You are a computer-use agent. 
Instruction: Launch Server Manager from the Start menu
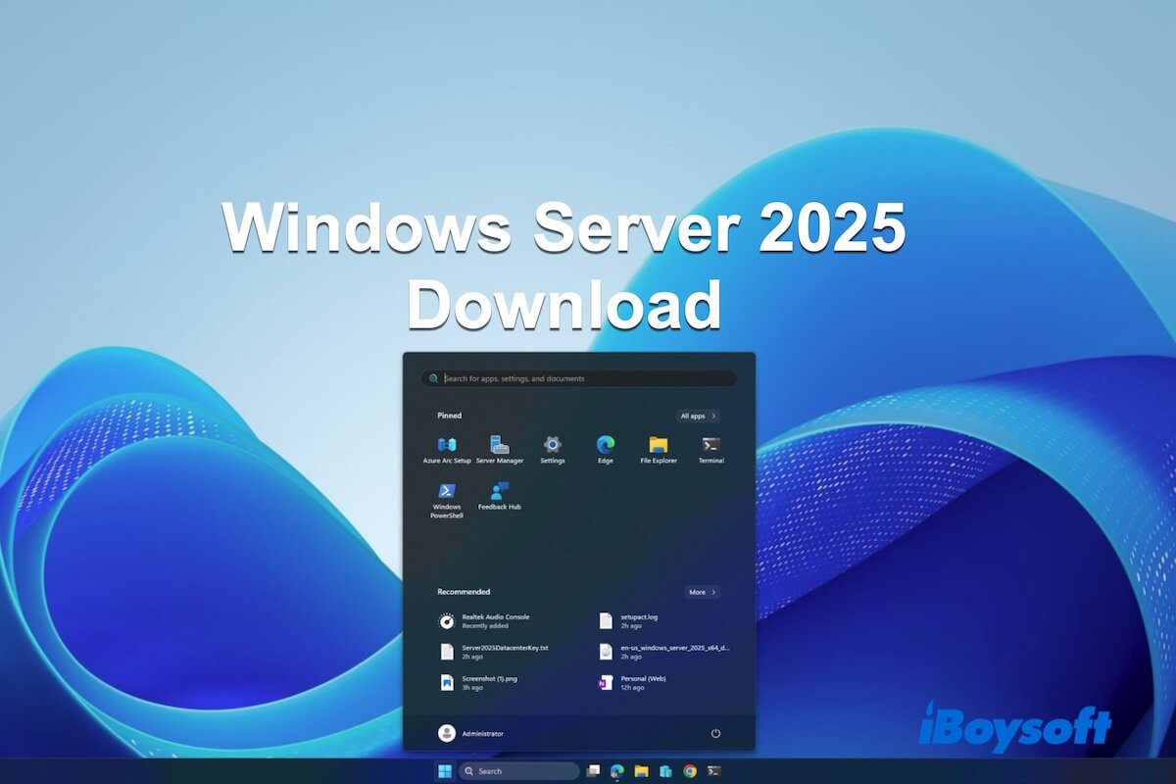[500, 450]
